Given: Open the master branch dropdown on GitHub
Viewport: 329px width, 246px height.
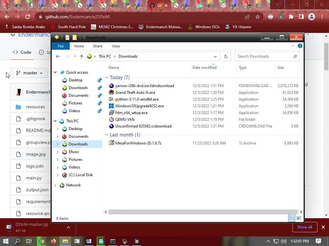Looking at the screenshot, I should (29, 73).
